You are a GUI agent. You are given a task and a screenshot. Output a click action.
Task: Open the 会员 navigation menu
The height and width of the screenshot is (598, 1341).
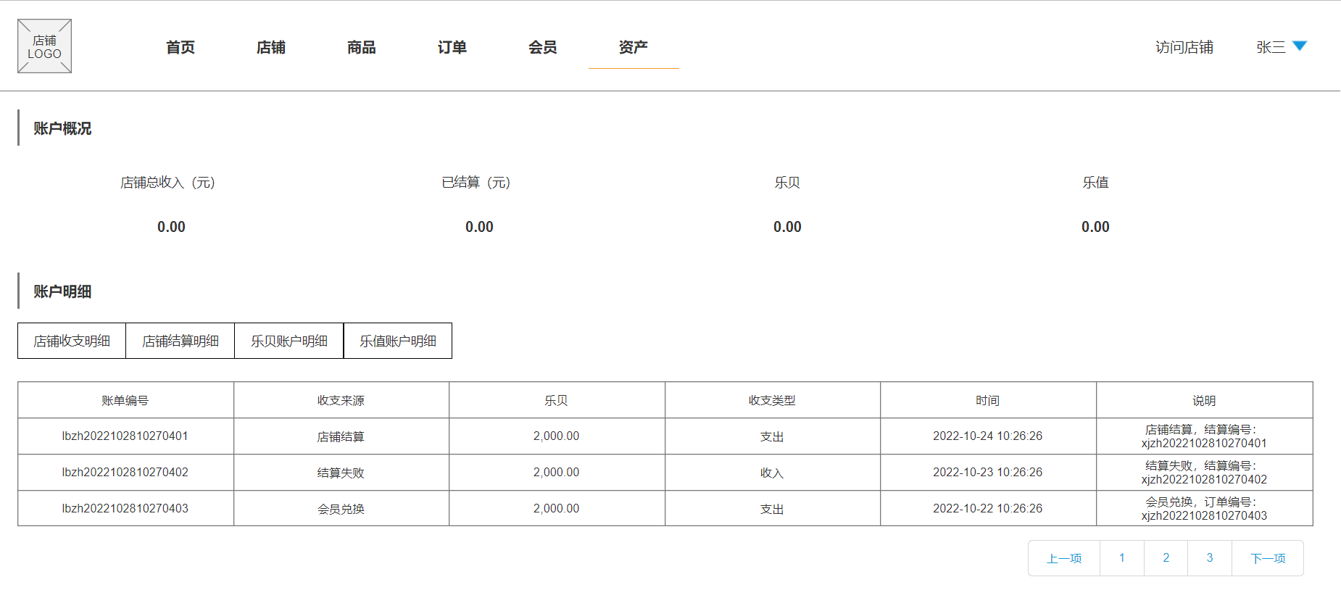[x=543, y=47]
